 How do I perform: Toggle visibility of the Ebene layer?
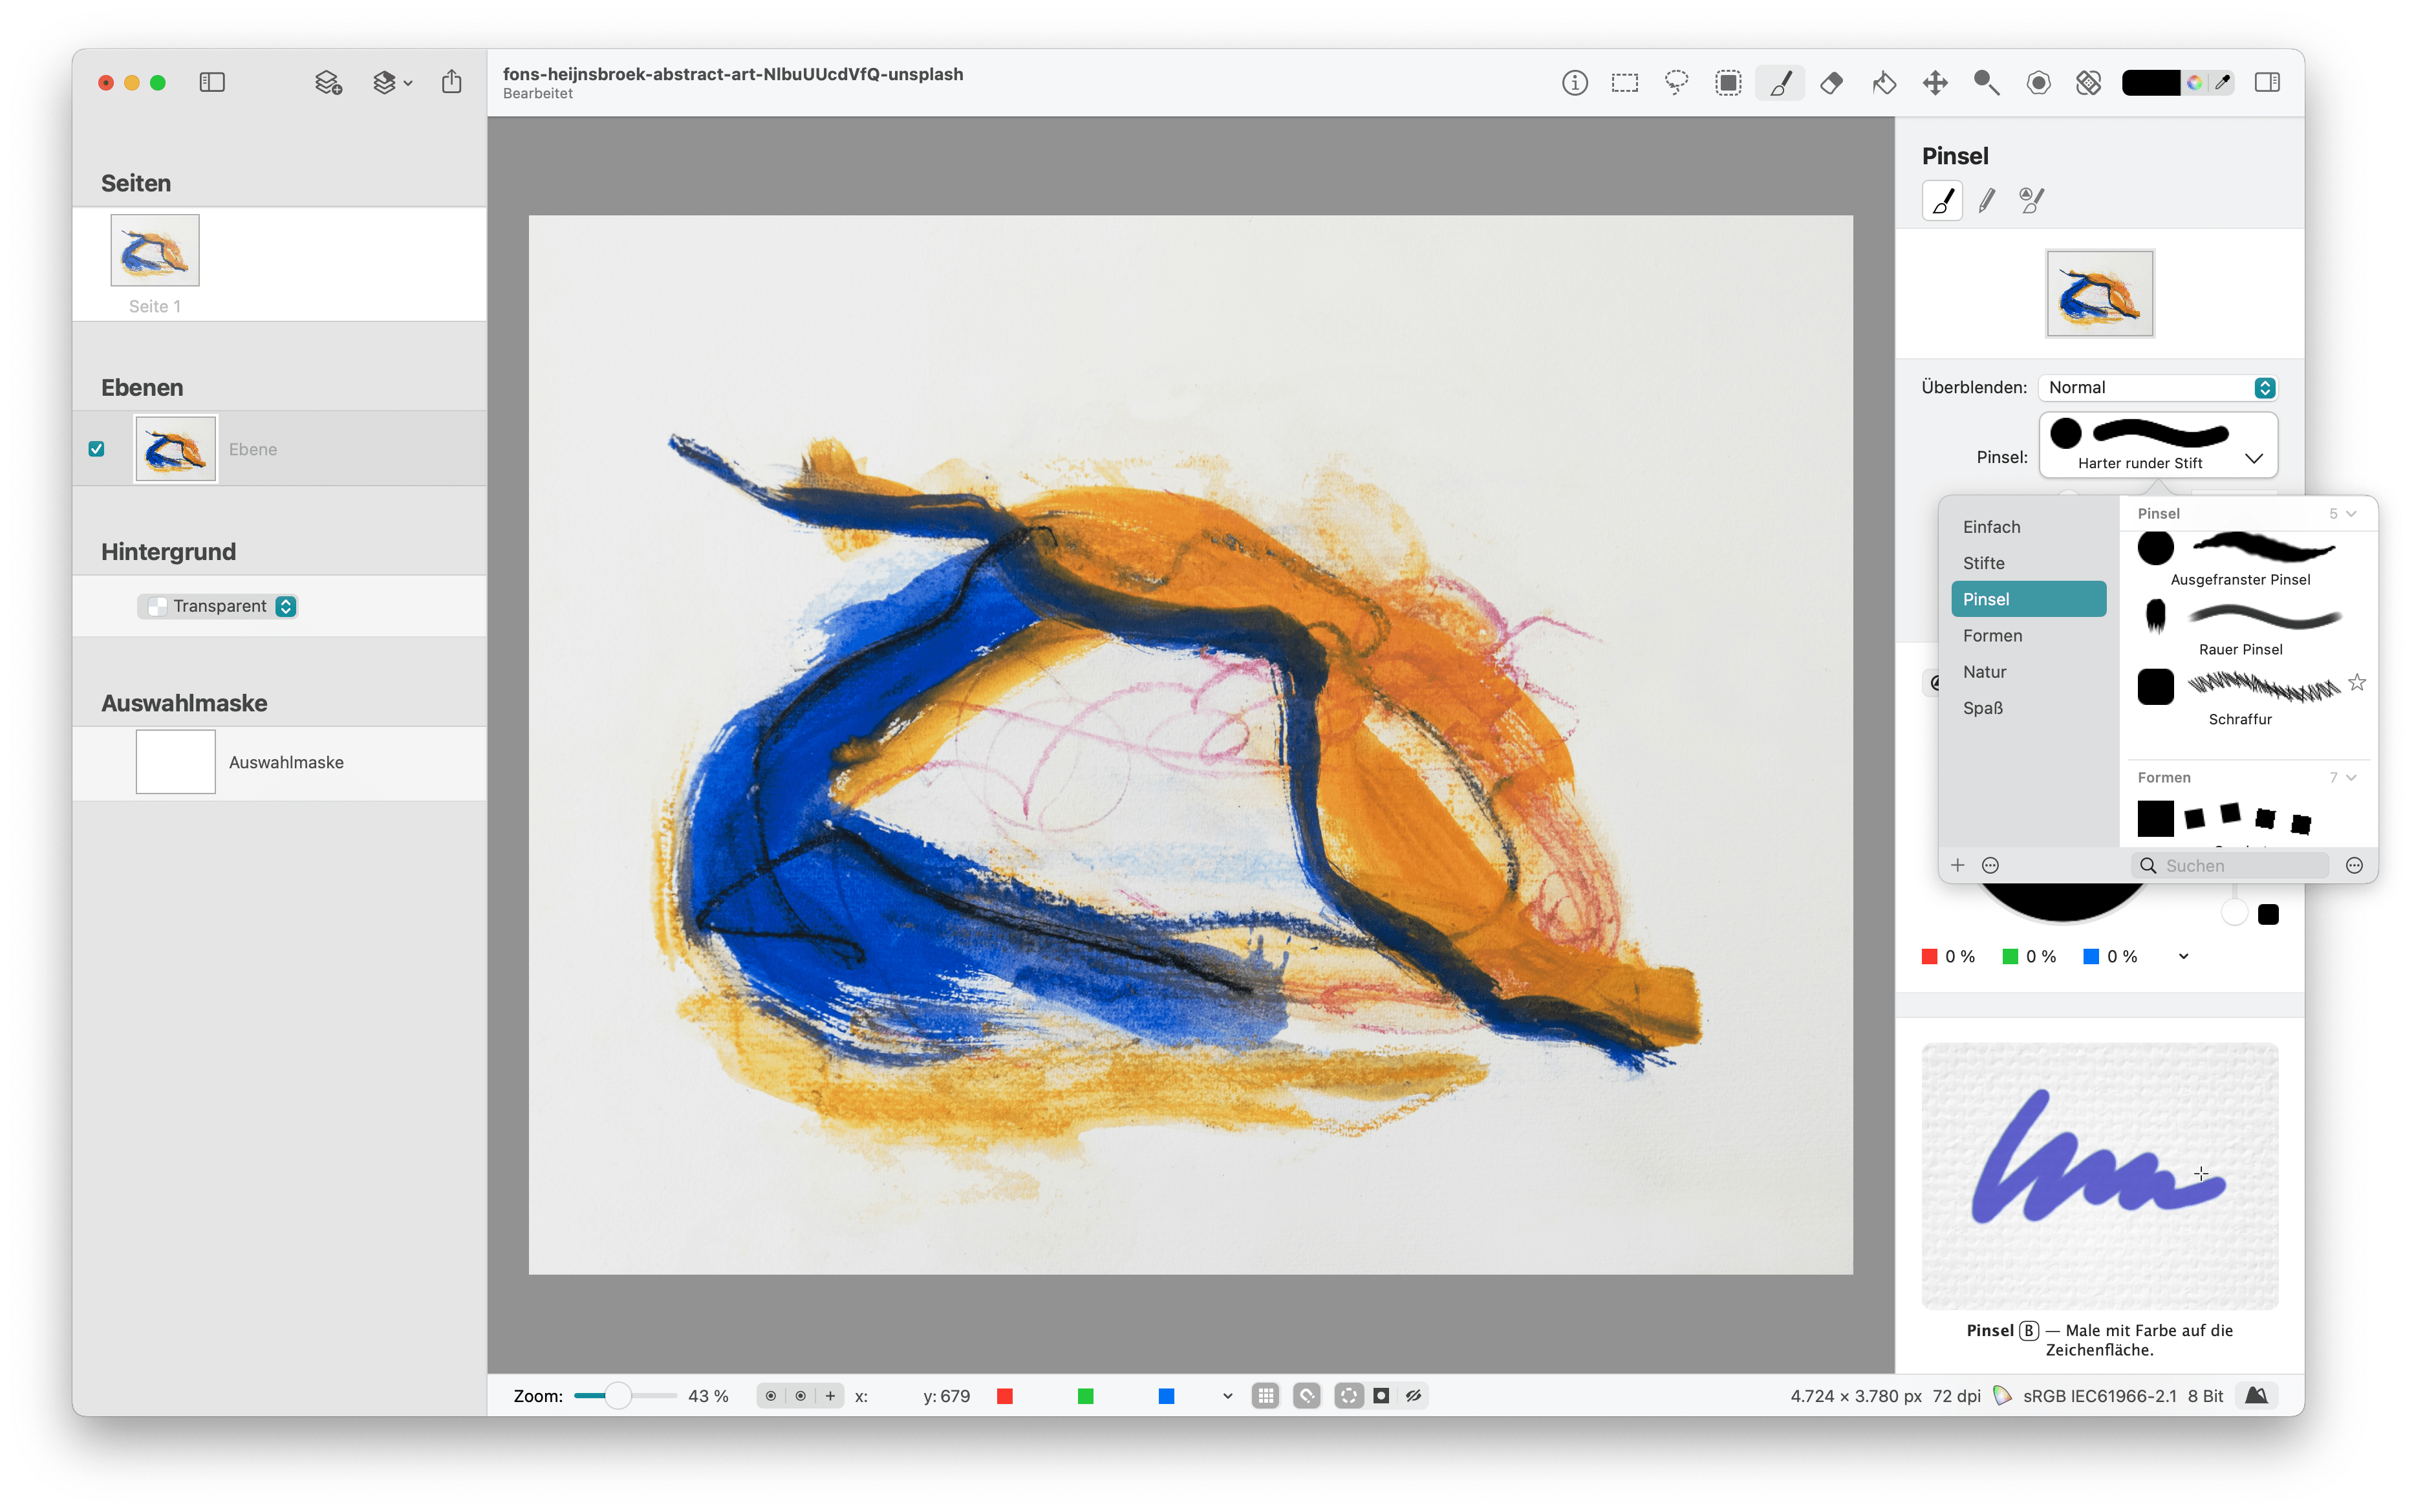pyautogui.click(x=96, y=449)
